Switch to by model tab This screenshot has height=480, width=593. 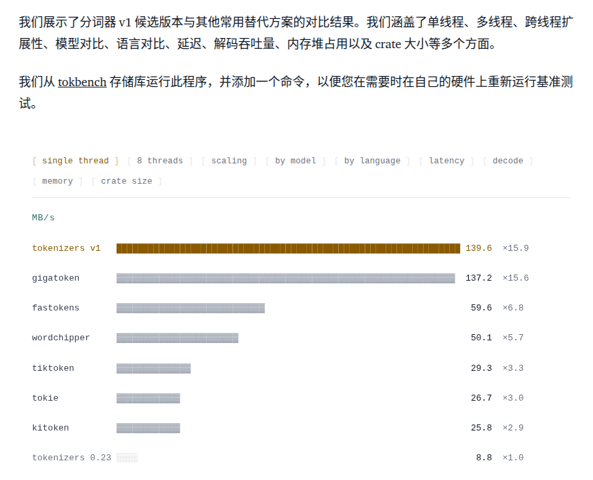pos(295,161)
